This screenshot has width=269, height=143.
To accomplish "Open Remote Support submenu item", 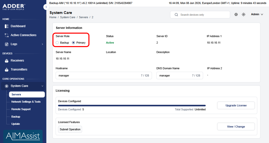I will tap(21, 109).
